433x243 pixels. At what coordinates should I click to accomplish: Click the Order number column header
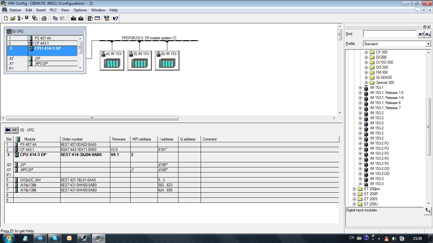pos(85,139)
